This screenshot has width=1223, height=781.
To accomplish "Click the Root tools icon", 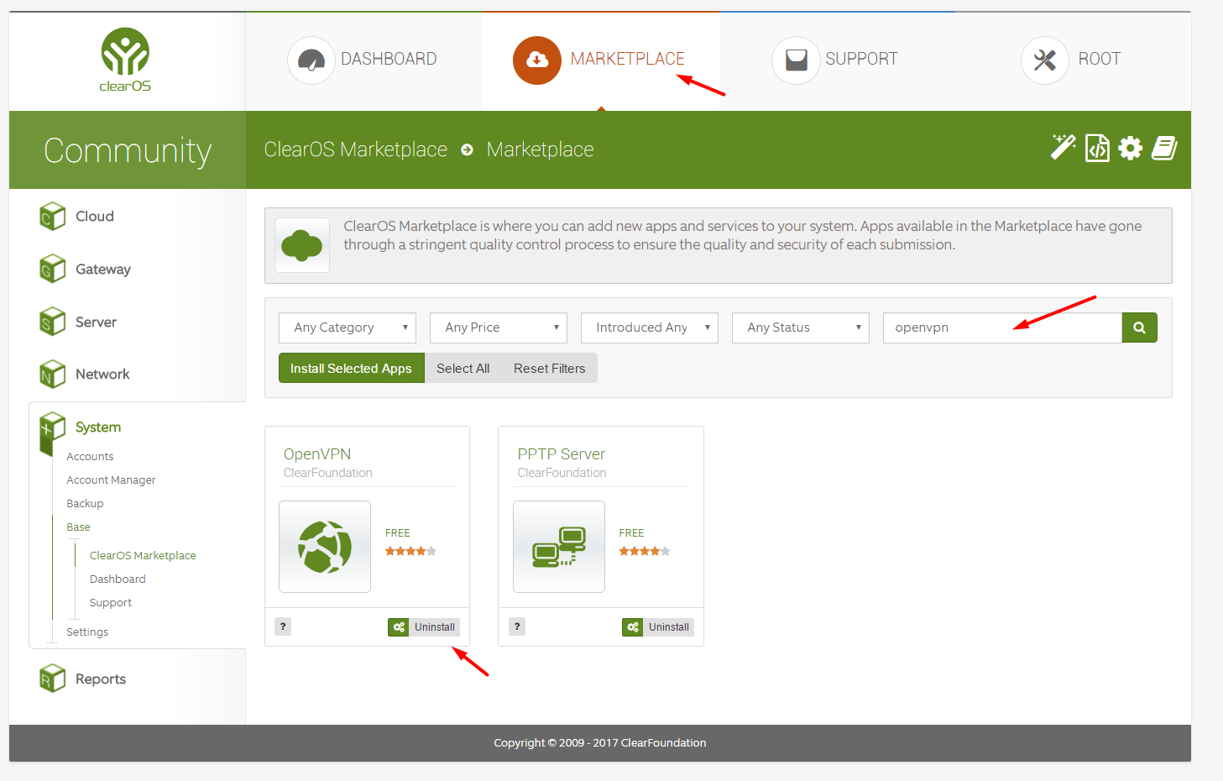I will coord(1045,60).
